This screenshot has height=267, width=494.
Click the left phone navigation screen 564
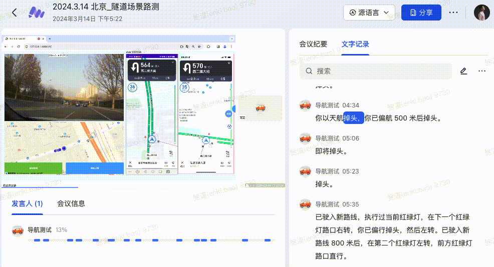click(151, 114)
